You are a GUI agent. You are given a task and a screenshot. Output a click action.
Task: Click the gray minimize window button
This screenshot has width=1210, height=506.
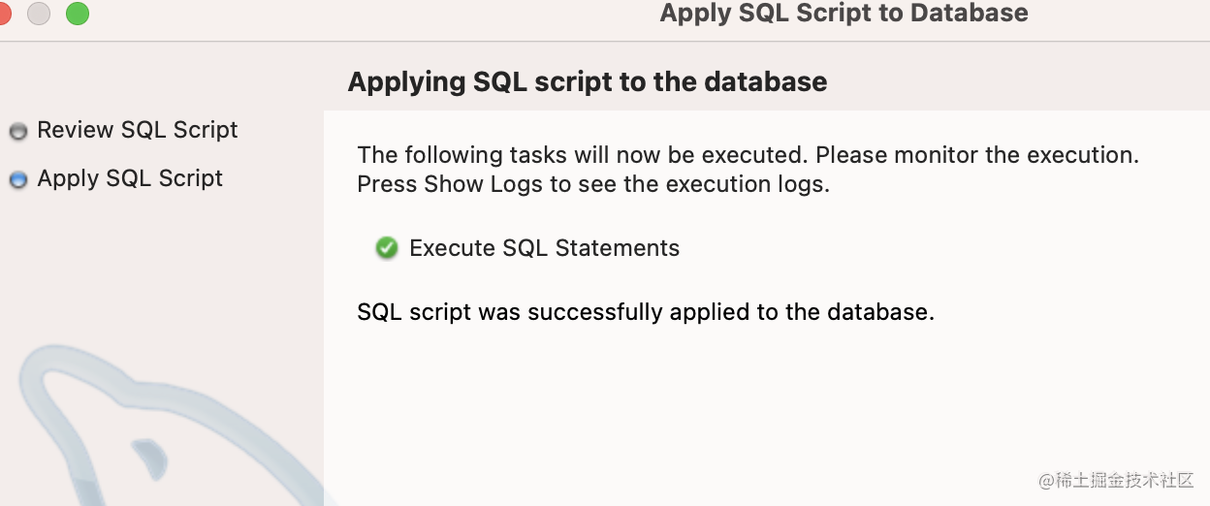click(x=39, y=14)
